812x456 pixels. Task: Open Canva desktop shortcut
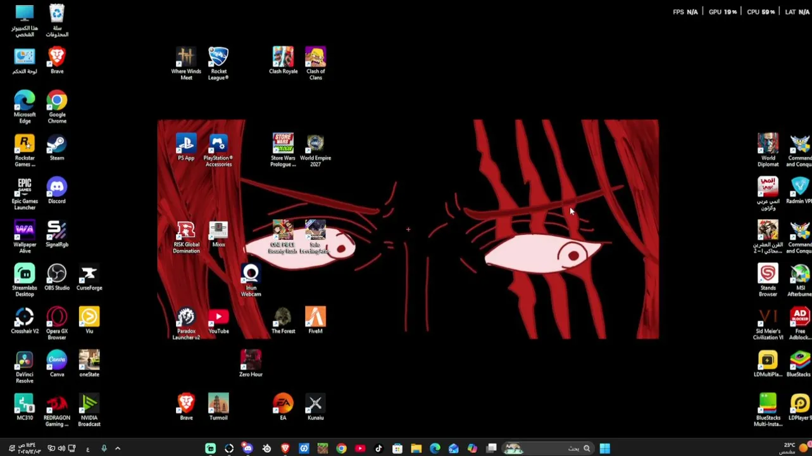(x=57, y=364)
